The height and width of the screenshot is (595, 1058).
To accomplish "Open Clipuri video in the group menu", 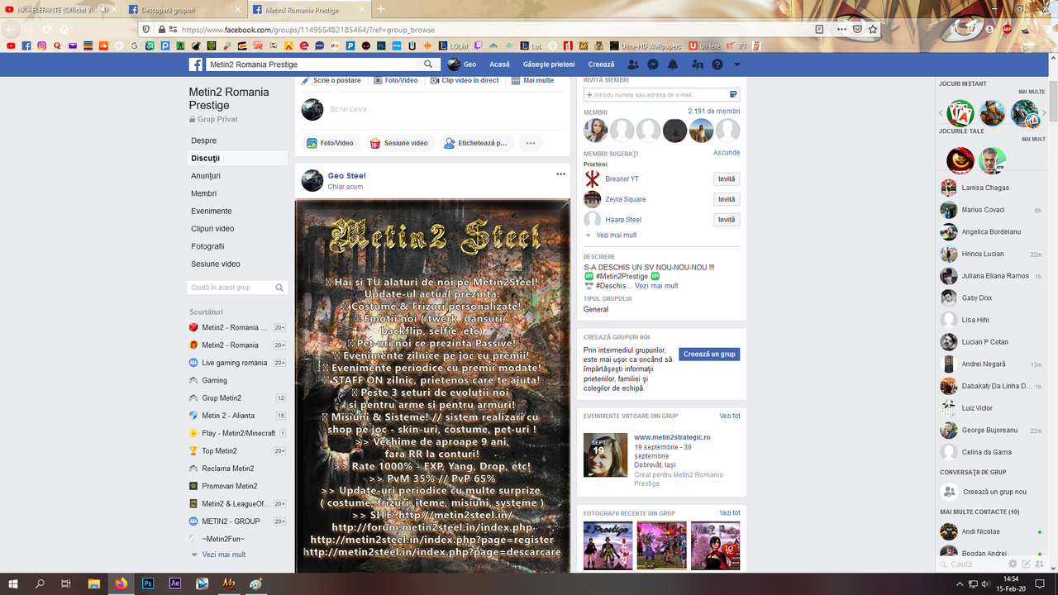I will click(x=212, y=229).
